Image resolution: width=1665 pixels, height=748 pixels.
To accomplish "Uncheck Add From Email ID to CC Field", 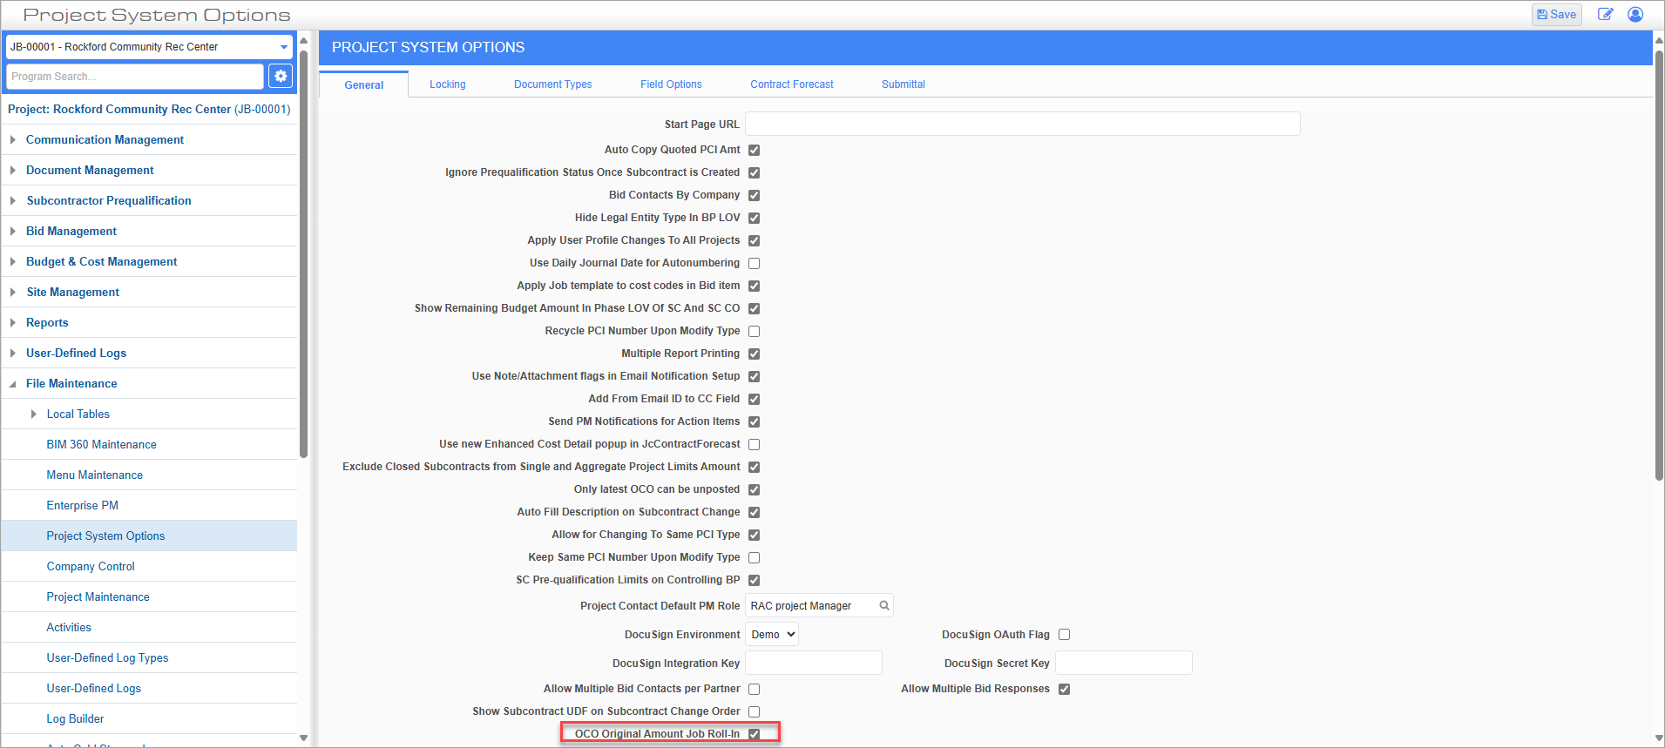I will coord(754,399).
